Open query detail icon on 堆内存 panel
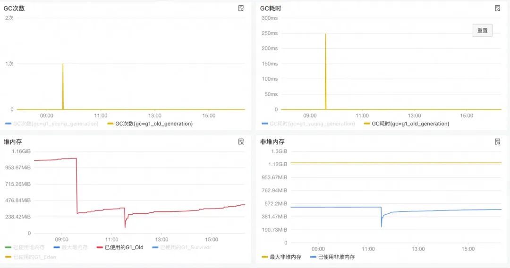This screenshot has width=510, height=268. [241, 142]
